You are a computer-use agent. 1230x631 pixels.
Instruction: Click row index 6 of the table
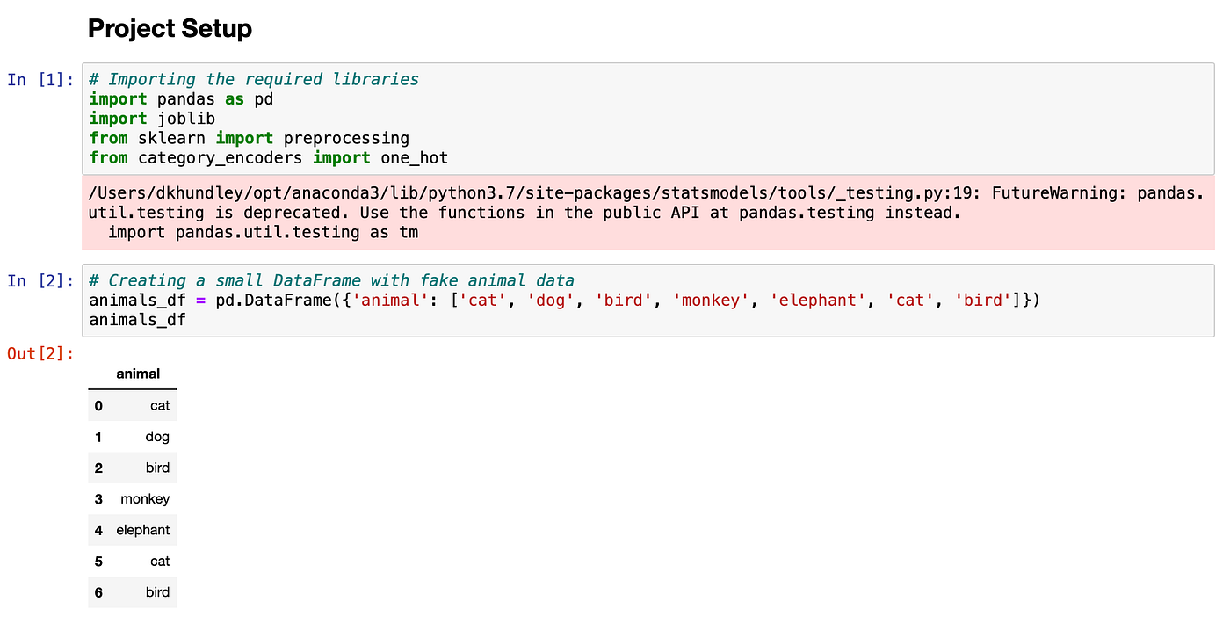click(x=98, y=592)
